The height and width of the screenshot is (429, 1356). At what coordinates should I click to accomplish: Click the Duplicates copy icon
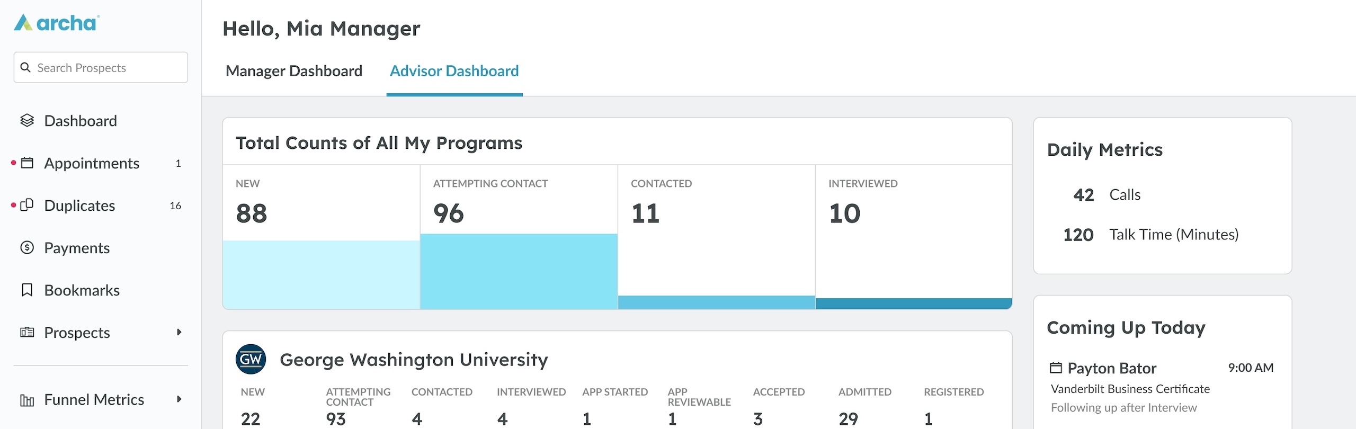(27, 205)
